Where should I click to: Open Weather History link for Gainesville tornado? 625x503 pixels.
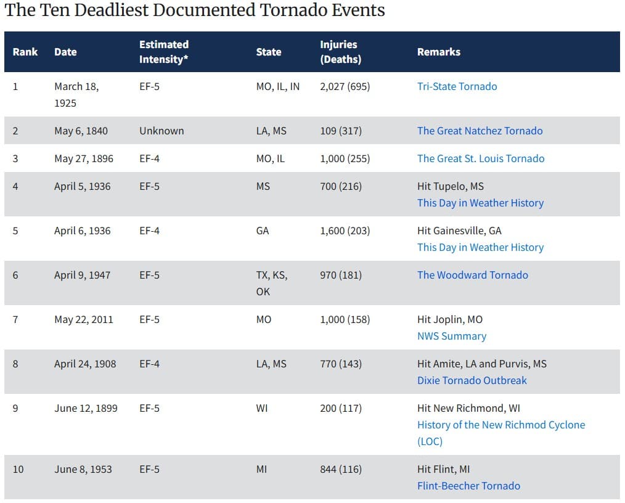click(x=480, y=247)
